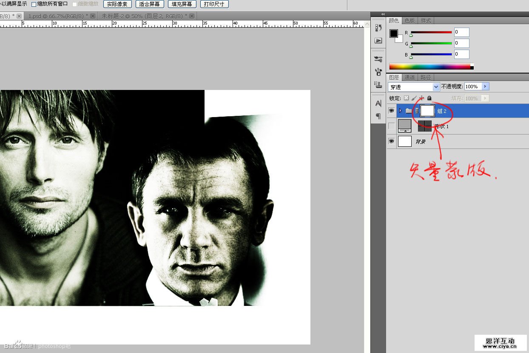
Task: Enable the 缩放所有窗口 checkbox
Action: pyautogui.click(x=34, y=4)
